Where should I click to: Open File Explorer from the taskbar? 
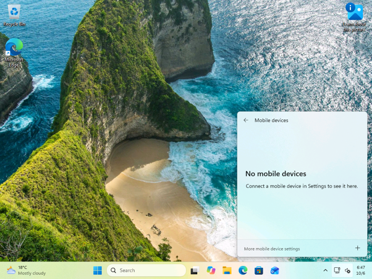pos(227,270)
